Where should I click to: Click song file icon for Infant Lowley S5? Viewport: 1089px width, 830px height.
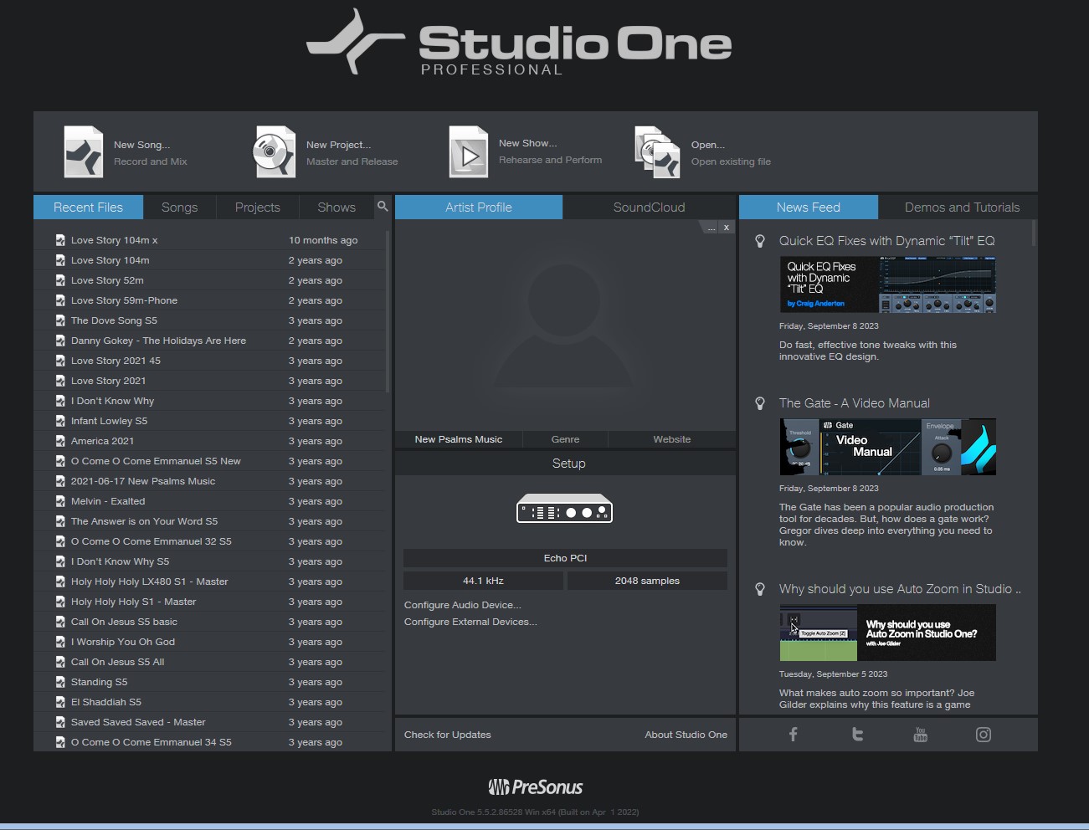pyautogui.click(x=60, y=421)
